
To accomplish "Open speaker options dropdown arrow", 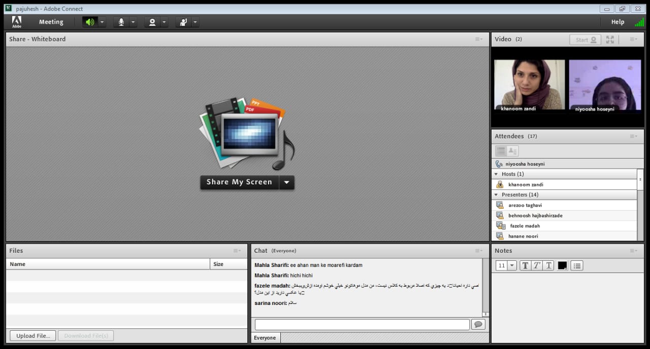I will coord(102,22).
